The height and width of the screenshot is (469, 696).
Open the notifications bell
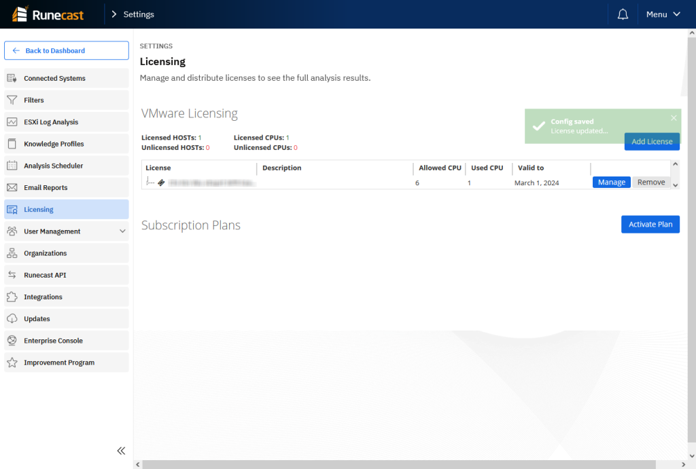point(623,14)
